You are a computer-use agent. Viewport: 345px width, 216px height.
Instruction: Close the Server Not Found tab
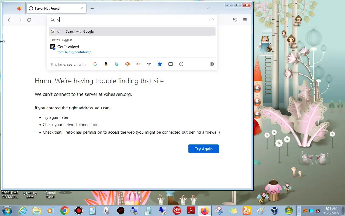point(82,8)
